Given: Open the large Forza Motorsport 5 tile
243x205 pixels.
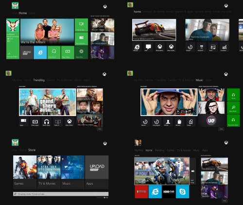Looking at the screenshot, I should coord(154,30).
